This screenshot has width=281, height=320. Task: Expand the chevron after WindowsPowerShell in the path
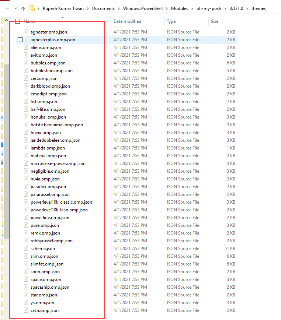167,8
